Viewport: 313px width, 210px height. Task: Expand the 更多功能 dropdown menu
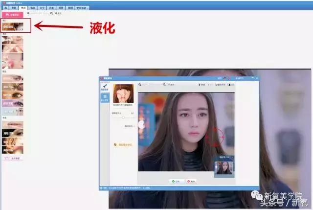81,8
